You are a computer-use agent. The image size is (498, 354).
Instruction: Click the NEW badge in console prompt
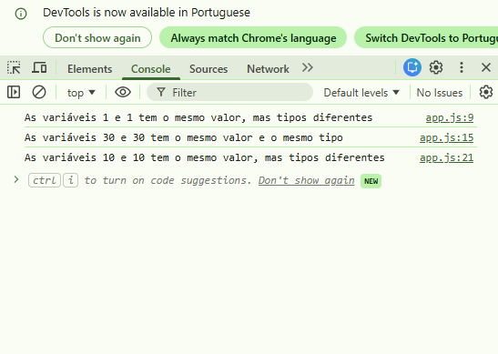[x=371, y=181]
